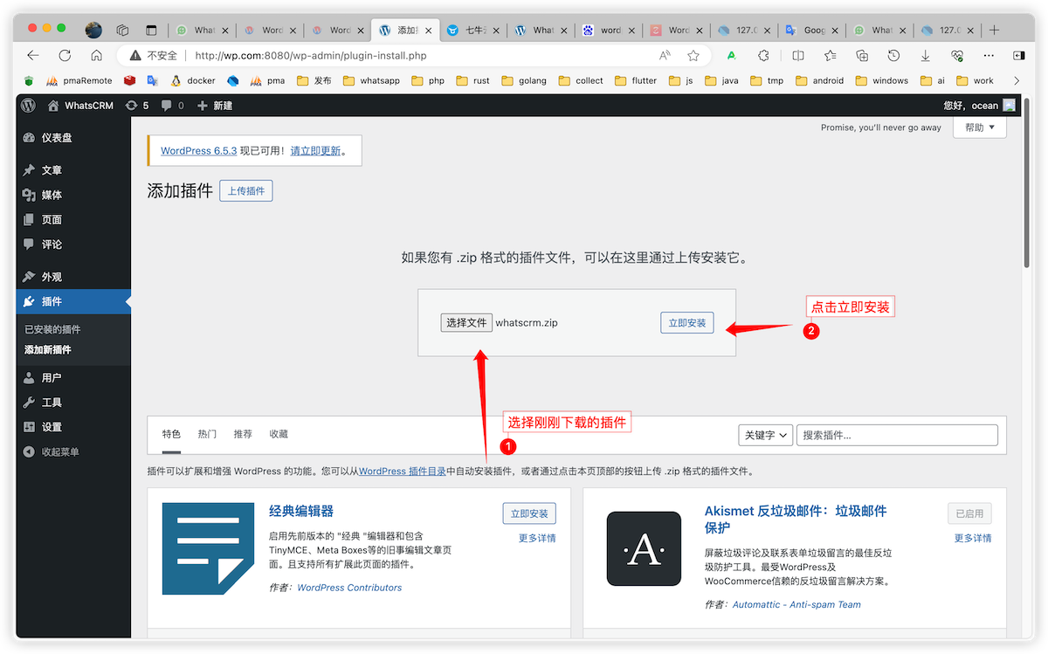Click the WordPress logo in admin bar
1048x654 pixels.
click(x=29, y=105)
